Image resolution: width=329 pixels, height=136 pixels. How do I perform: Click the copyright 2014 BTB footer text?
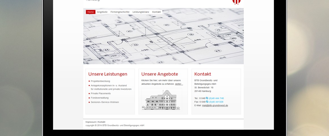[115, 125]
